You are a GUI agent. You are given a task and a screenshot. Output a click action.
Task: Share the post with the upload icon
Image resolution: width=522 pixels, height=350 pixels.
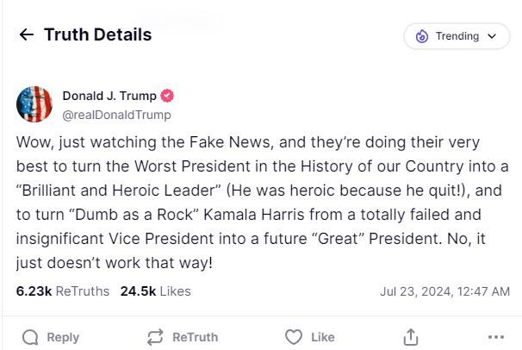point(411,337)
